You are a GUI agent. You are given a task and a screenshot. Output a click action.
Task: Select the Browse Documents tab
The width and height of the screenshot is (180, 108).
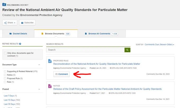point(56,34)
